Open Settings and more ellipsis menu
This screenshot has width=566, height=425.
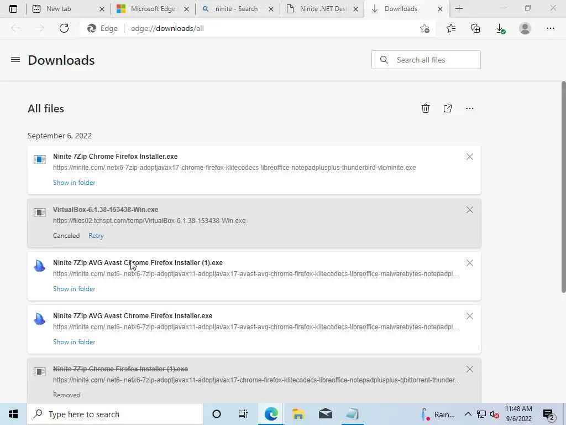(x=550, y=28)
